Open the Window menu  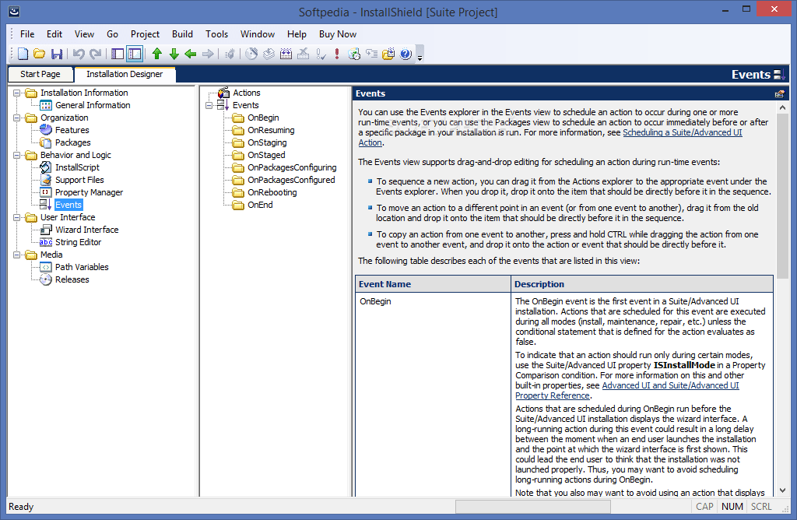[258, 34]
